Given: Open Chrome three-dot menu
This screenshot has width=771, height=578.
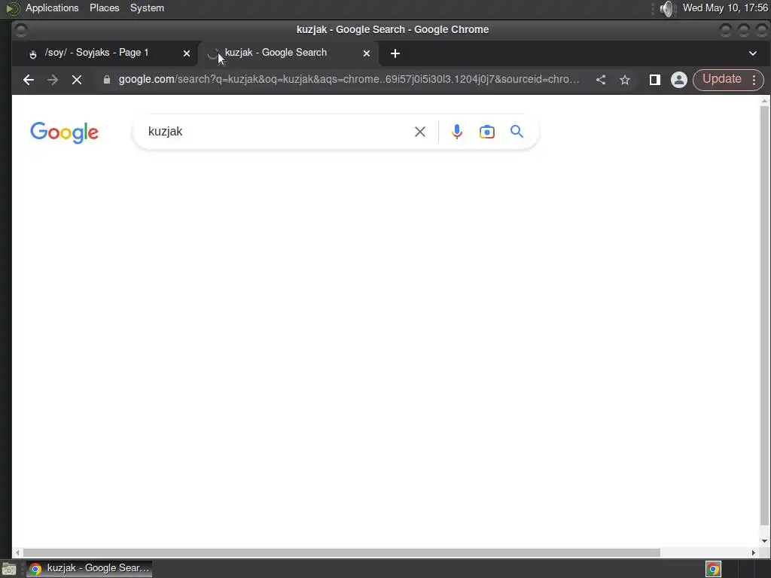Looking at the screenshot, I should click(x=754, y=80).
